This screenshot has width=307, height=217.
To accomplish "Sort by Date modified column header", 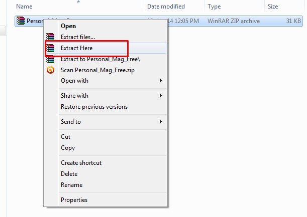I will (166, 7).
